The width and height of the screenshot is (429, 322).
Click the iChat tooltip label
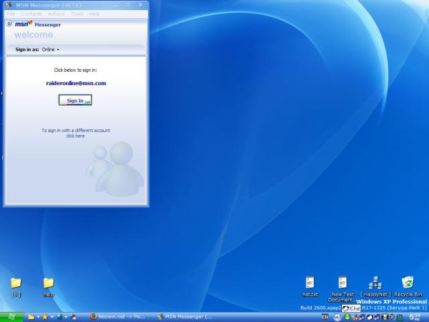coord(351,309)
